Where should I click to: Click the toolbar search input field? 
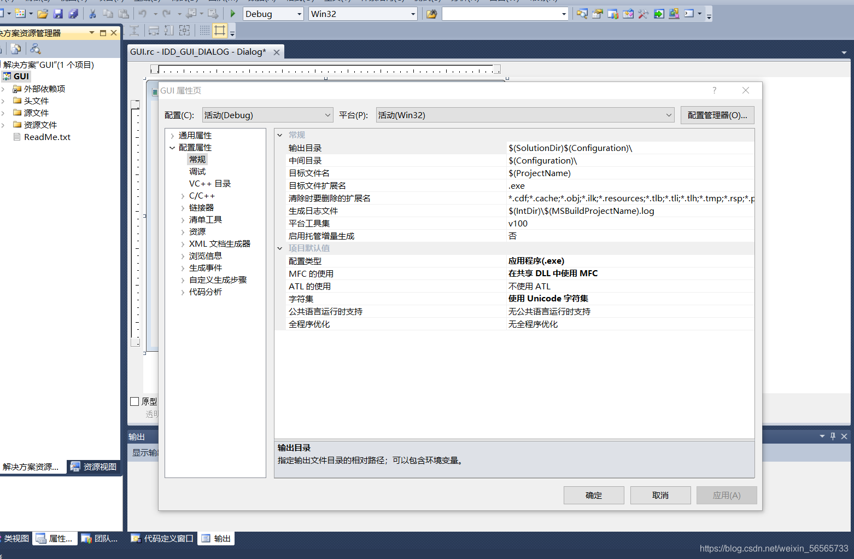click(x=501, y=14)
